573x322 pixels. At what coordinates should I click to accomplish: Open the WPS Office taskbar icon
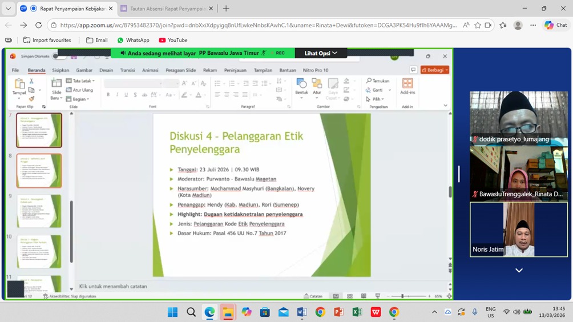376,312
